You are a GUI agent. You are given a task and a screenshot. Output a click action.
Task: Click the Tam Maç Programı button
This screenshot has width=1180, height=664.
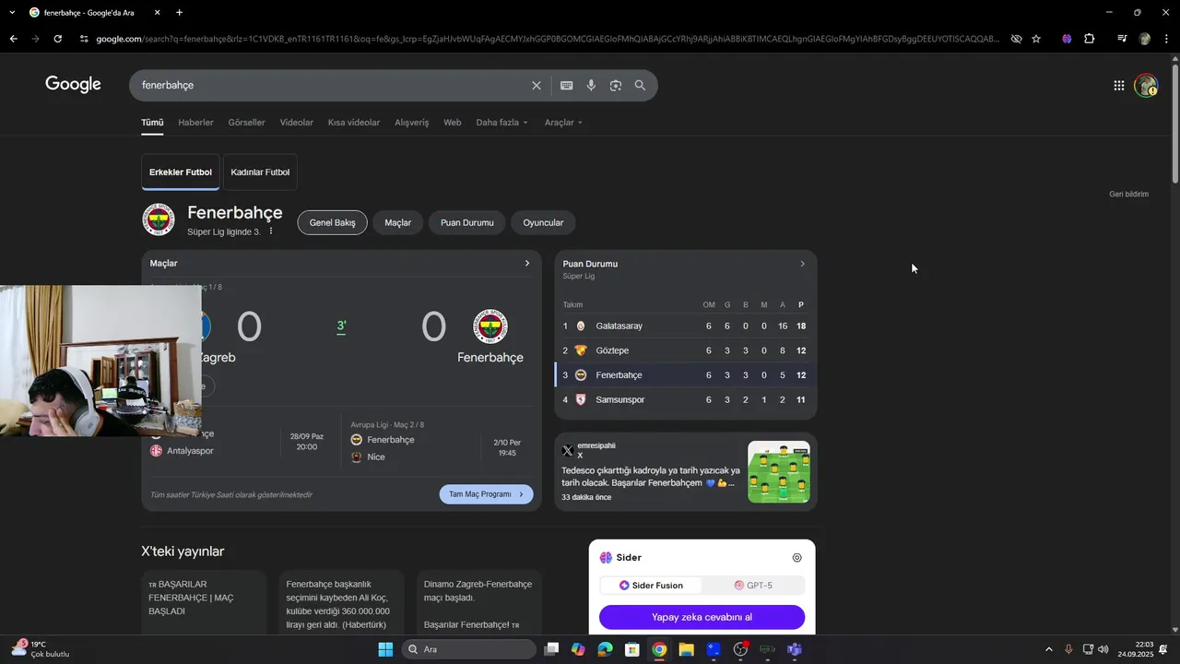486,494
